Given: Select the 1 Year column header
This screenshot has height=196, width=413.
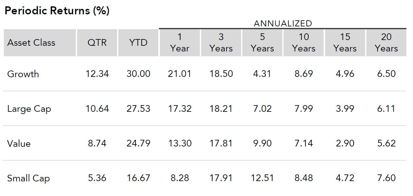Looking at the screenshot, I should pos(180,43).
